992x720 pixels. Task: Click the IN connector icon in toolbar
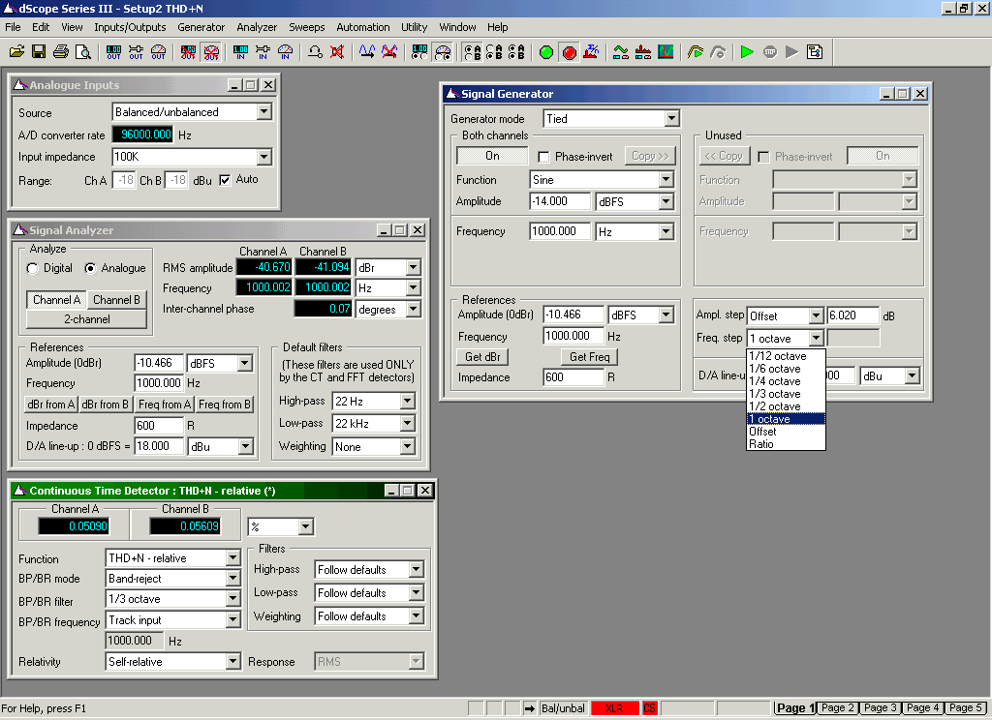pos(263,52)
